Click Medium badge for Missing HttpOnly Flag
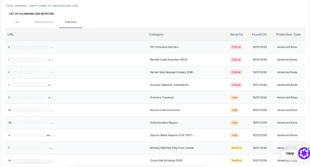310x167 pixels. [237, 148]
